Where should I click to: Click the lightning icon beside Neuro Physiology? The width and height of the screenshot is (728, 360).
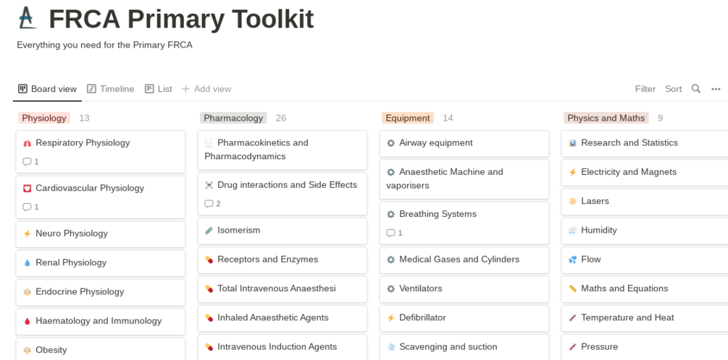27,233
